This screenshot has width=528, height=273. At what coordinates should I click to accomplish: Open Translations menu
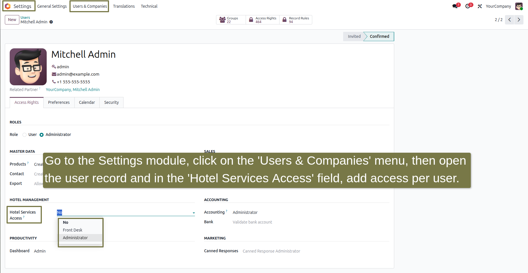[x=124, y=6]
